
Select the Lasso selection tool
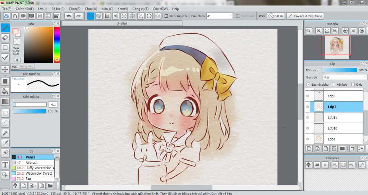[x=5, y=123]
